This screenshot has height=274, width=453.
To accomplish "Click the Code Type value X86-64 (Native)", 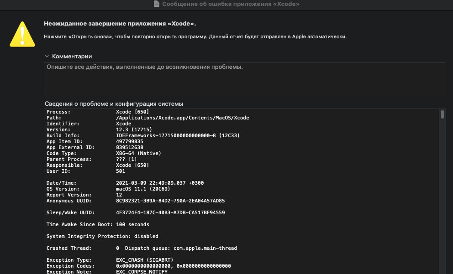I will (x=138, y=153).
